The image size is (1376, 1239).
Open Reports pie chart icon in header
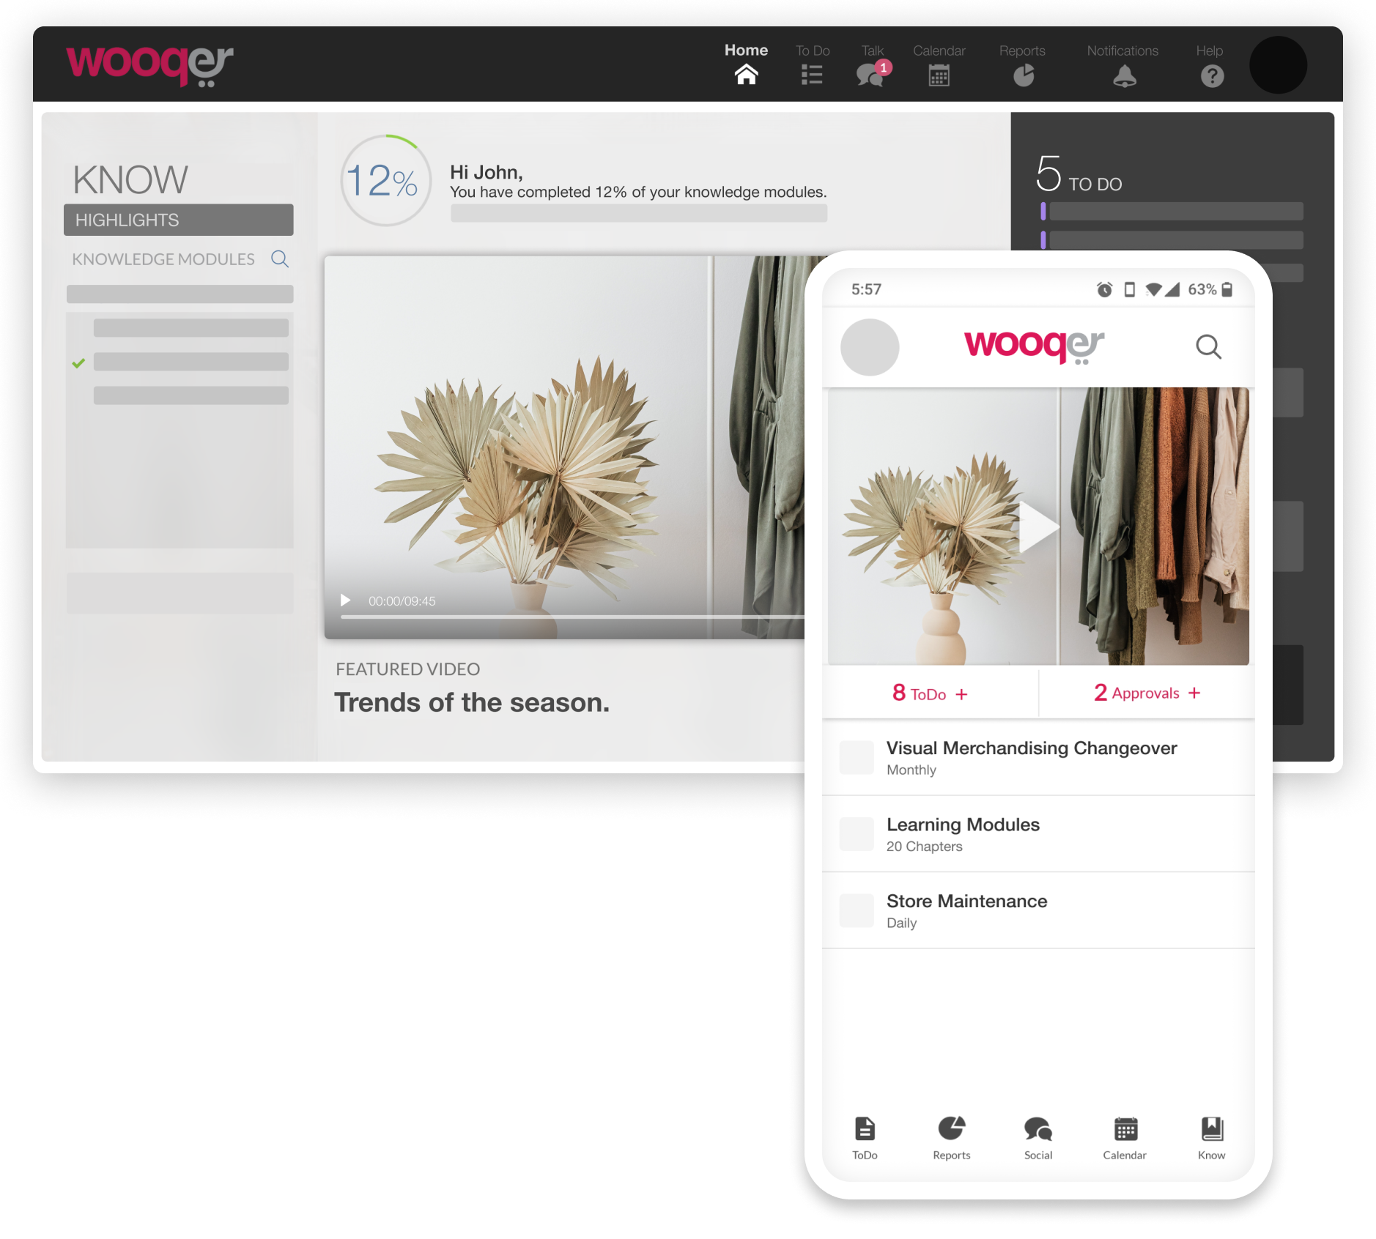(x=1024, y=75)
